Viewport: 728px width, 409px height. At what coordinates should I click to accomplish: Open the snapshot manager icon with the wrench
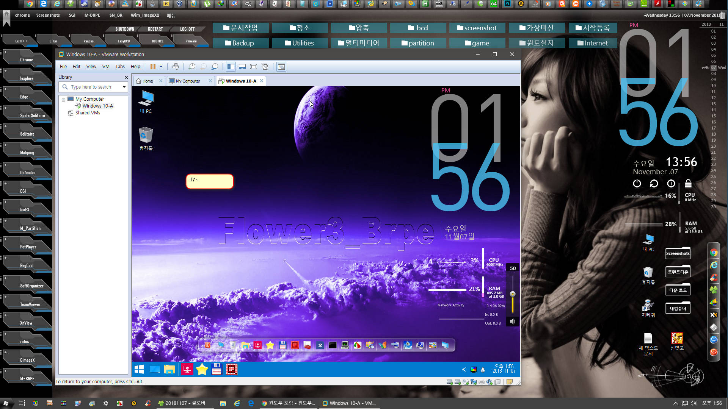tap(215, 67)
